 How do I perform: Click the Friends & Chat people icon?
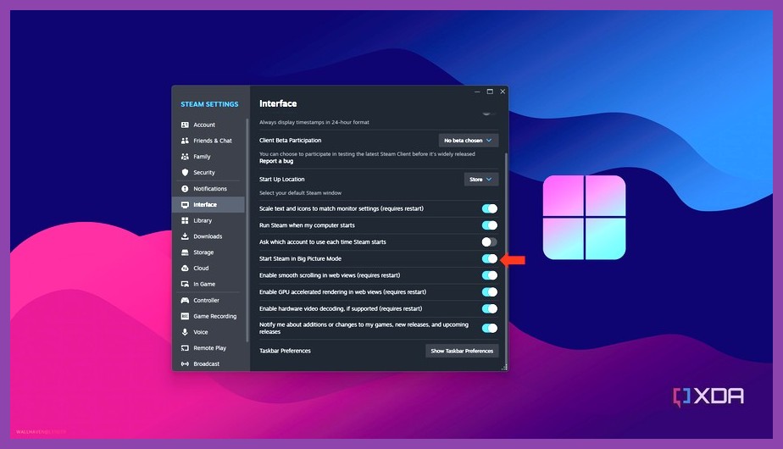[185, 141]
